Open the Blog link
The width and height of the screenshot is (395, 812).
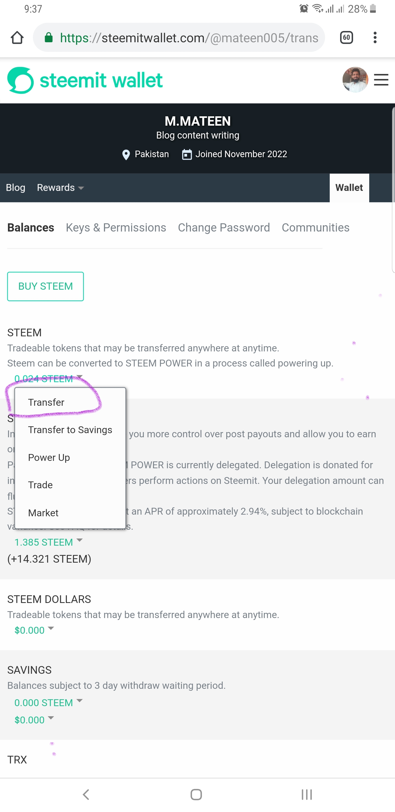[15, 188]
